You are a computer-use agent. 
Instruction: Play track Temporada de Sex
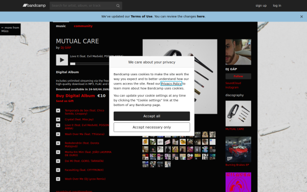pyautogui.click(x=58, y=111)
